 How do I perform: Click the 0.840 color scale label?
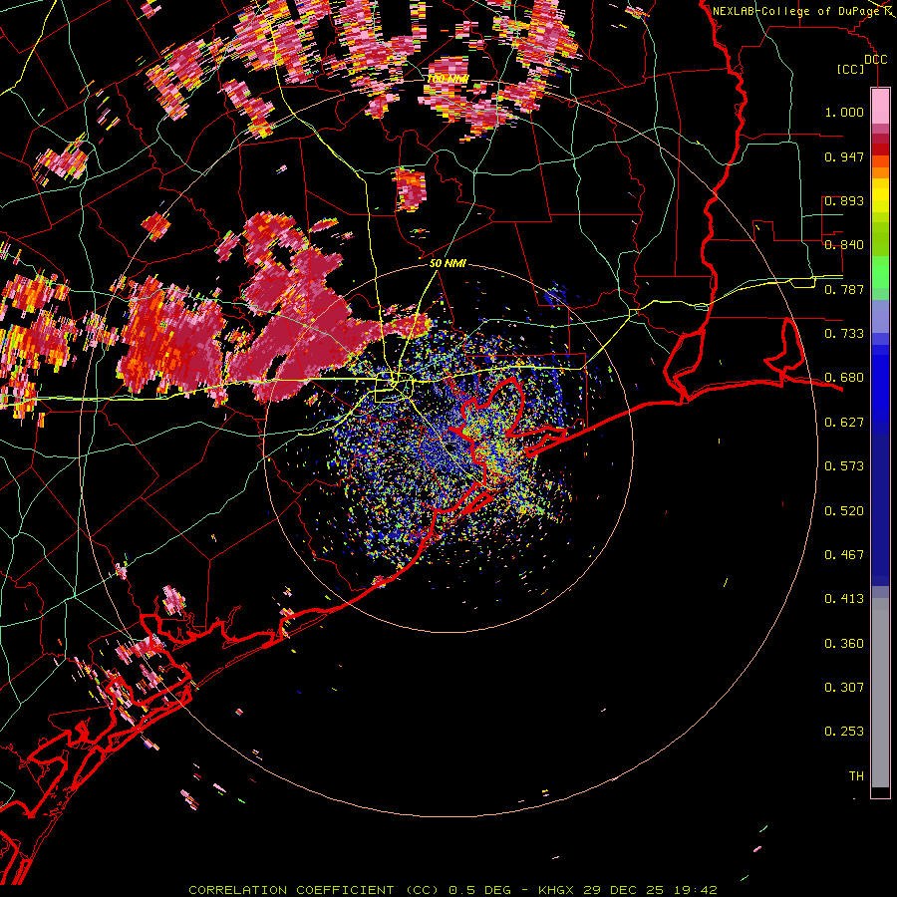[x=844, y=245]
